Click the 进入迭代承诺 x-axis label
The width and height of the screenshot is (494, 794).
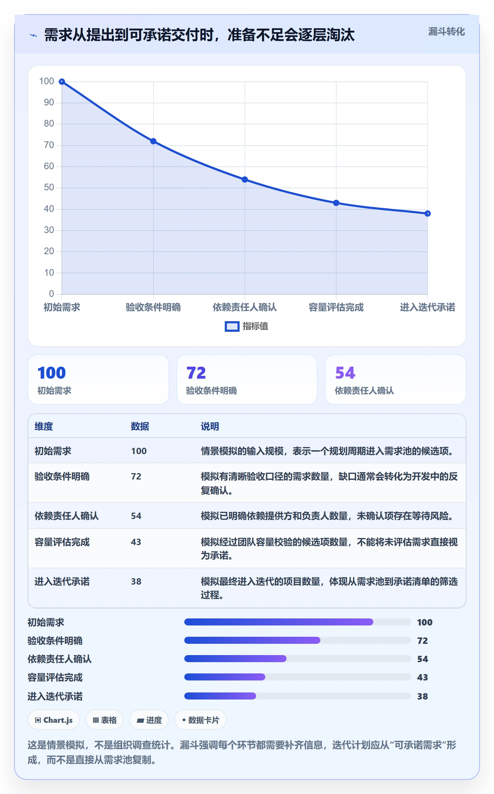click(428, 307)
